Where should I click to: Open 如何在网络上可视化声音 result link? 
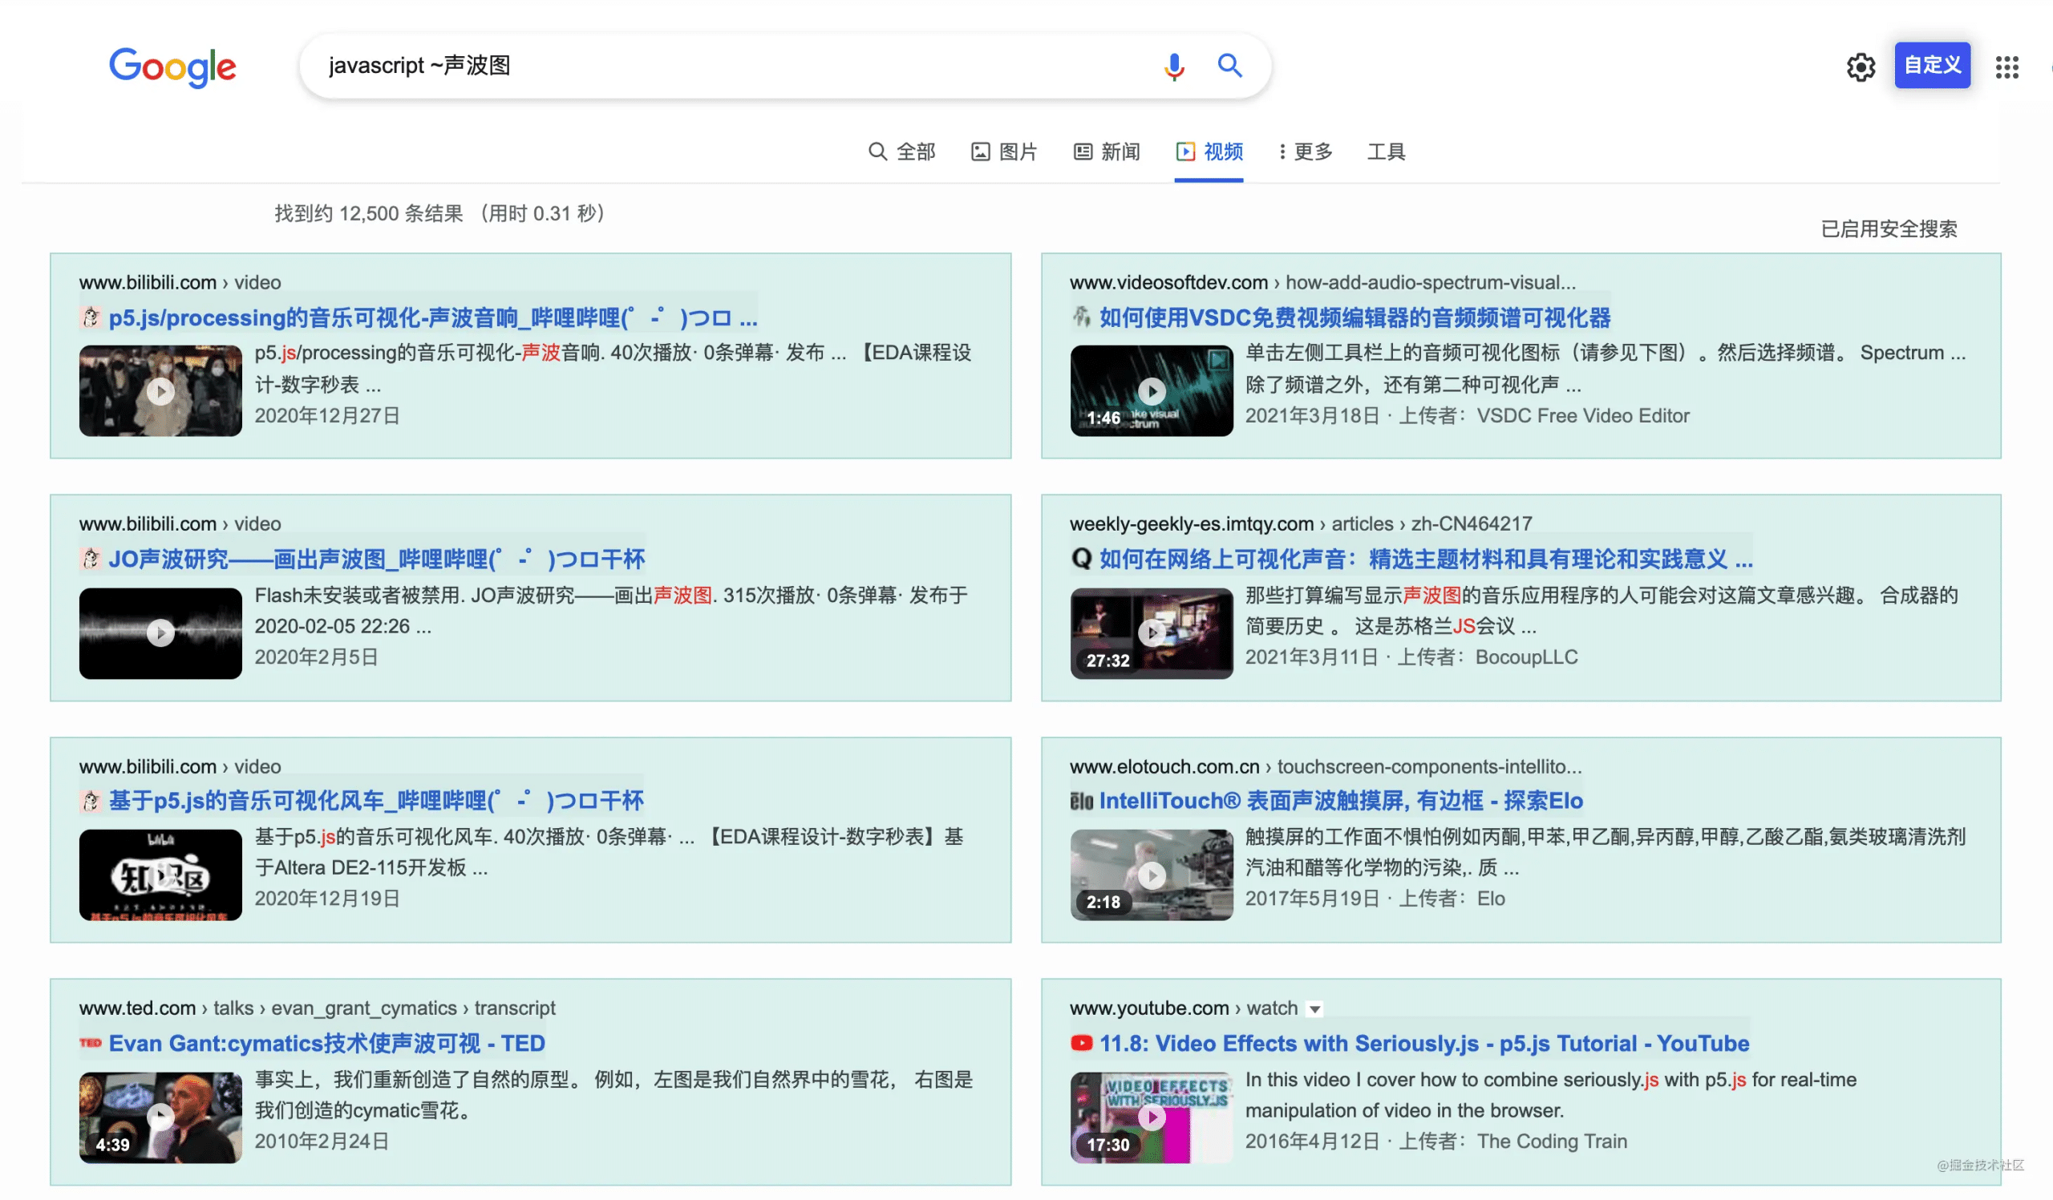tap(1426, 560)
